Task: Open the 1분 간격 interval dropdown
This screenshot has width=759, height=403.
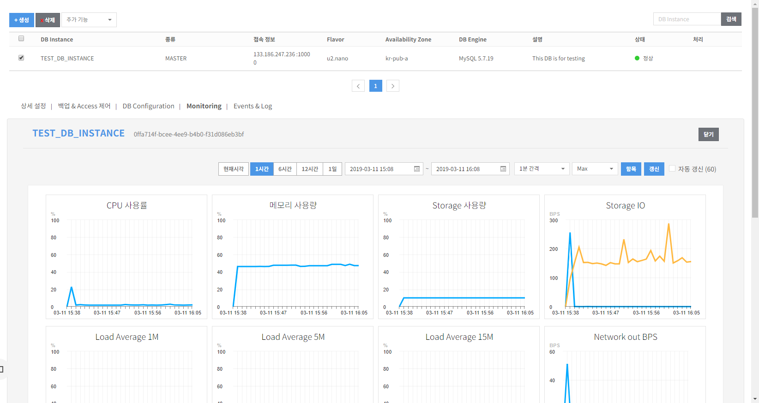Action: 542,169
